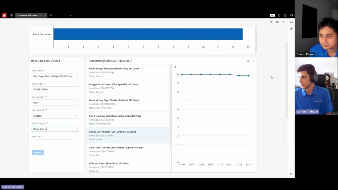
Task: Click the 11-13 data point on chart
Action: click(x=248, y=76)
